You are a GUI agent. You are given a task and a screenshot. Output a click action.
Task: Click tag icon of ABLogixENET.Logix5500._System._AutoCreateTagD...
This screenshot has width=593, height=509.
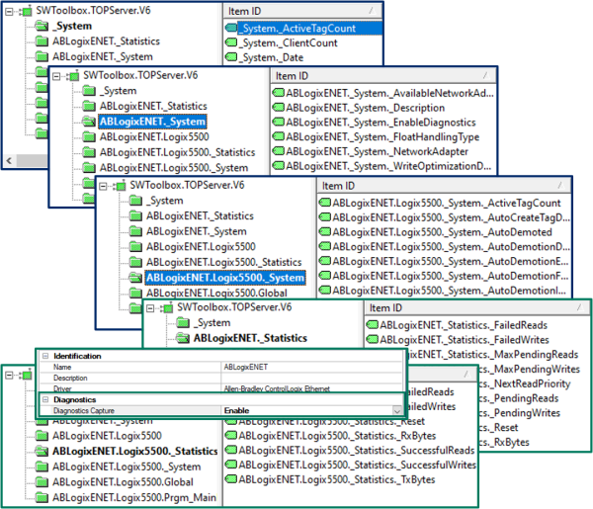pos(325,217)
